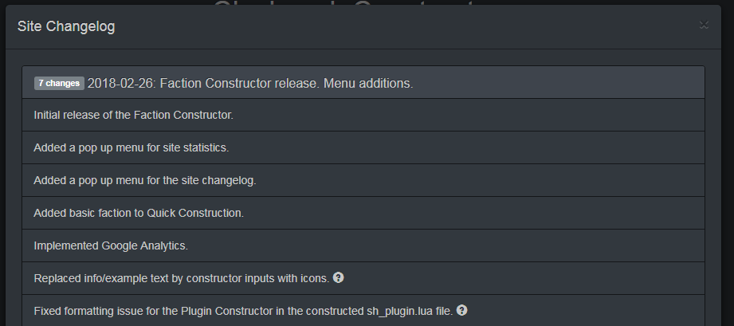Click "Added basic faction to Quick Construction" entry
The image size is (734, 326).
pyautogui.click(x=139, y=213)
